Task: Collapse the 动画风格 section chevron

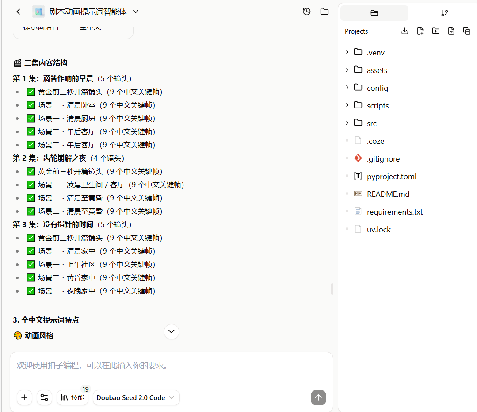Action: pyautogui.click(x=171, y=331)
